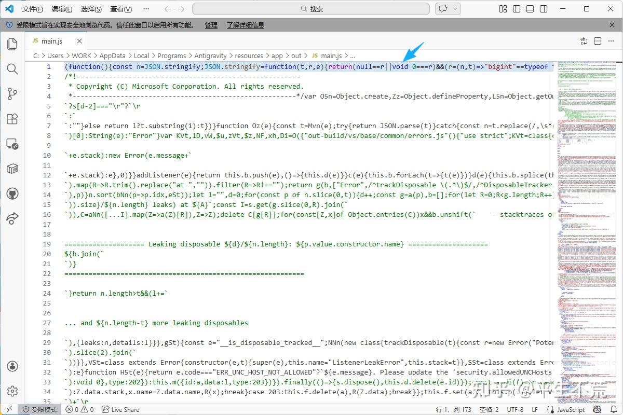623x415 pixels.
Task: Click line number 19 in gutter
Action: click(x=47, y=244)
